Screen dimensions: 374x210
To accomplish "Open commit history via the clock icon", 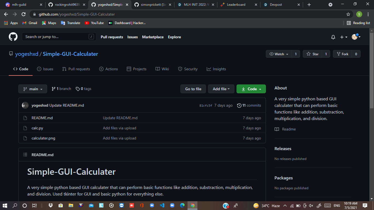I will pyautogui.click(x=239, y=105).
